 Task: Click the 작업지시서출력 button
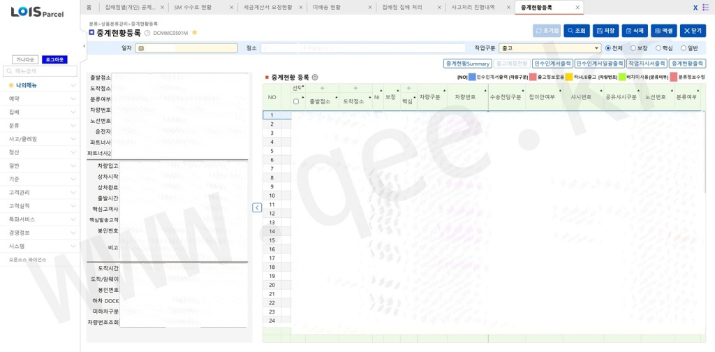pyautogui.click(x=647, y=64)
